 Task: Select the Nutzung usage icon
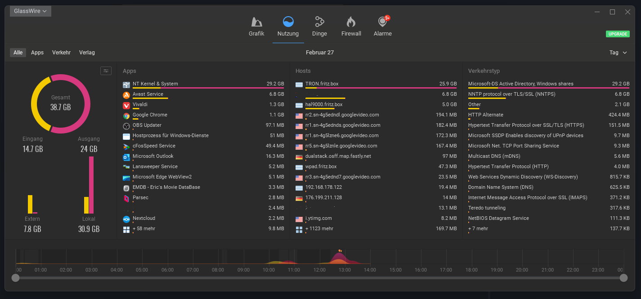[288, 22]
